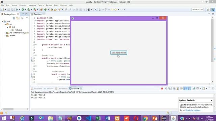
Task: Open Visual Studio Code from taskbar
Action: [x=89, y=118]
